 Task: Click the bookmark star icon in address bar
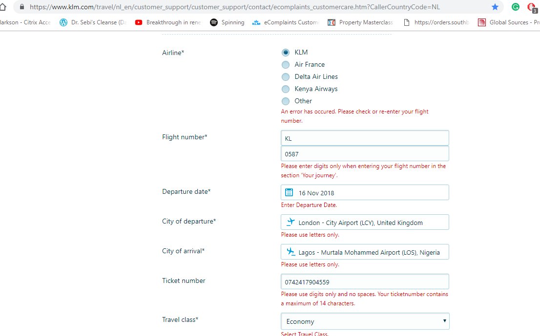pyautogui.click(x=495, y=7)
